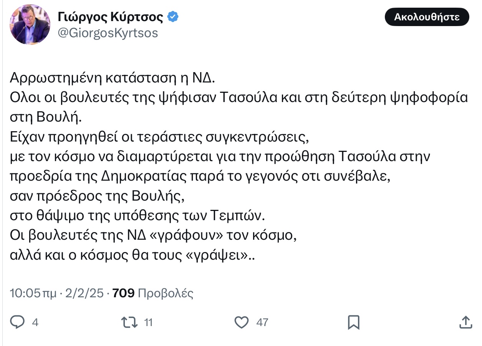482x346 pixels.
Task: Open Γιώργος Κύρτσος profile picture
Action: click(x=30, y=24)
